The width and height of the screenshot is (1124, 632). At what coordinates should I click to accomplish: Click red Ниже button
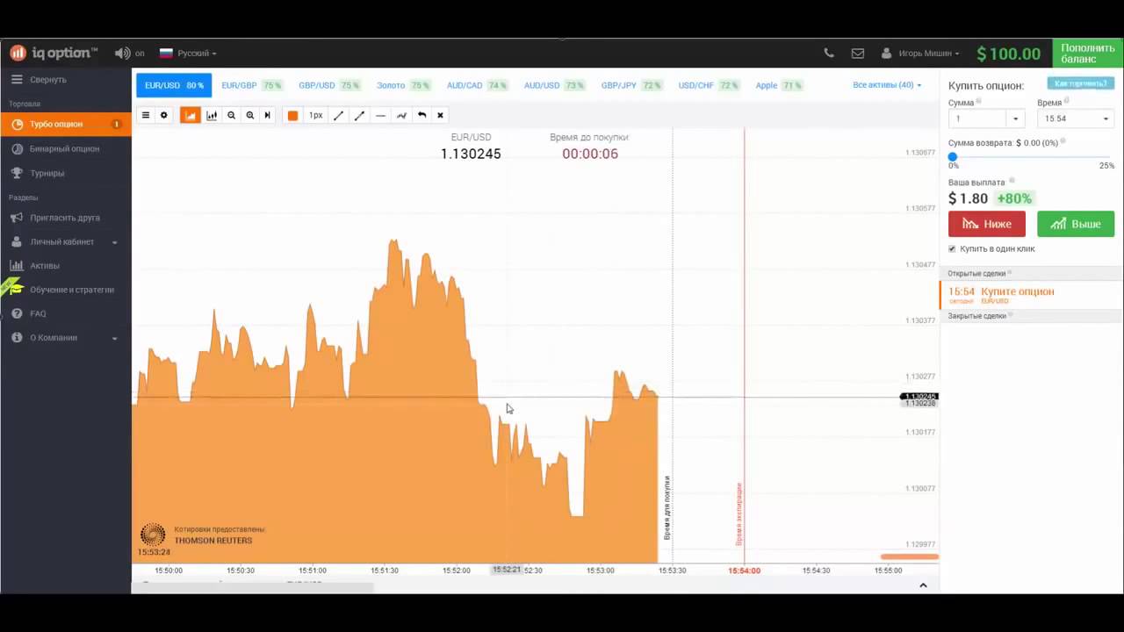(x=986, y=224)
